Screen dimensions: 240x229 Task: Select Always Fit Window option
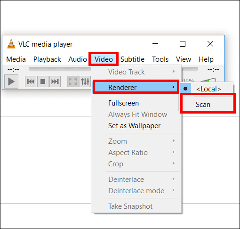pyautogui.click(x=136, y=114)
